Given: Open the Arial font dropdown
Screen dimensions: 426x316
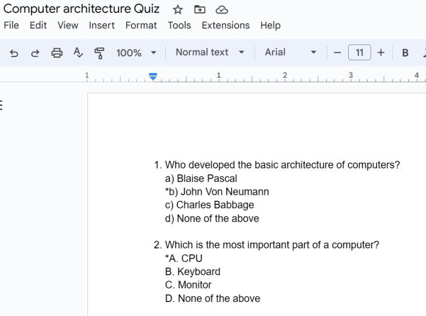Looking at the screenshot, I should pos(290,53).
